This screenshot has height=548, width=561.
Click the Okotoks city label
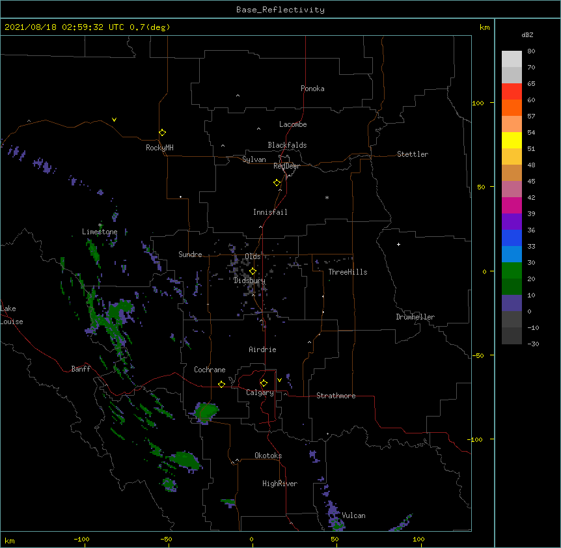268,456
